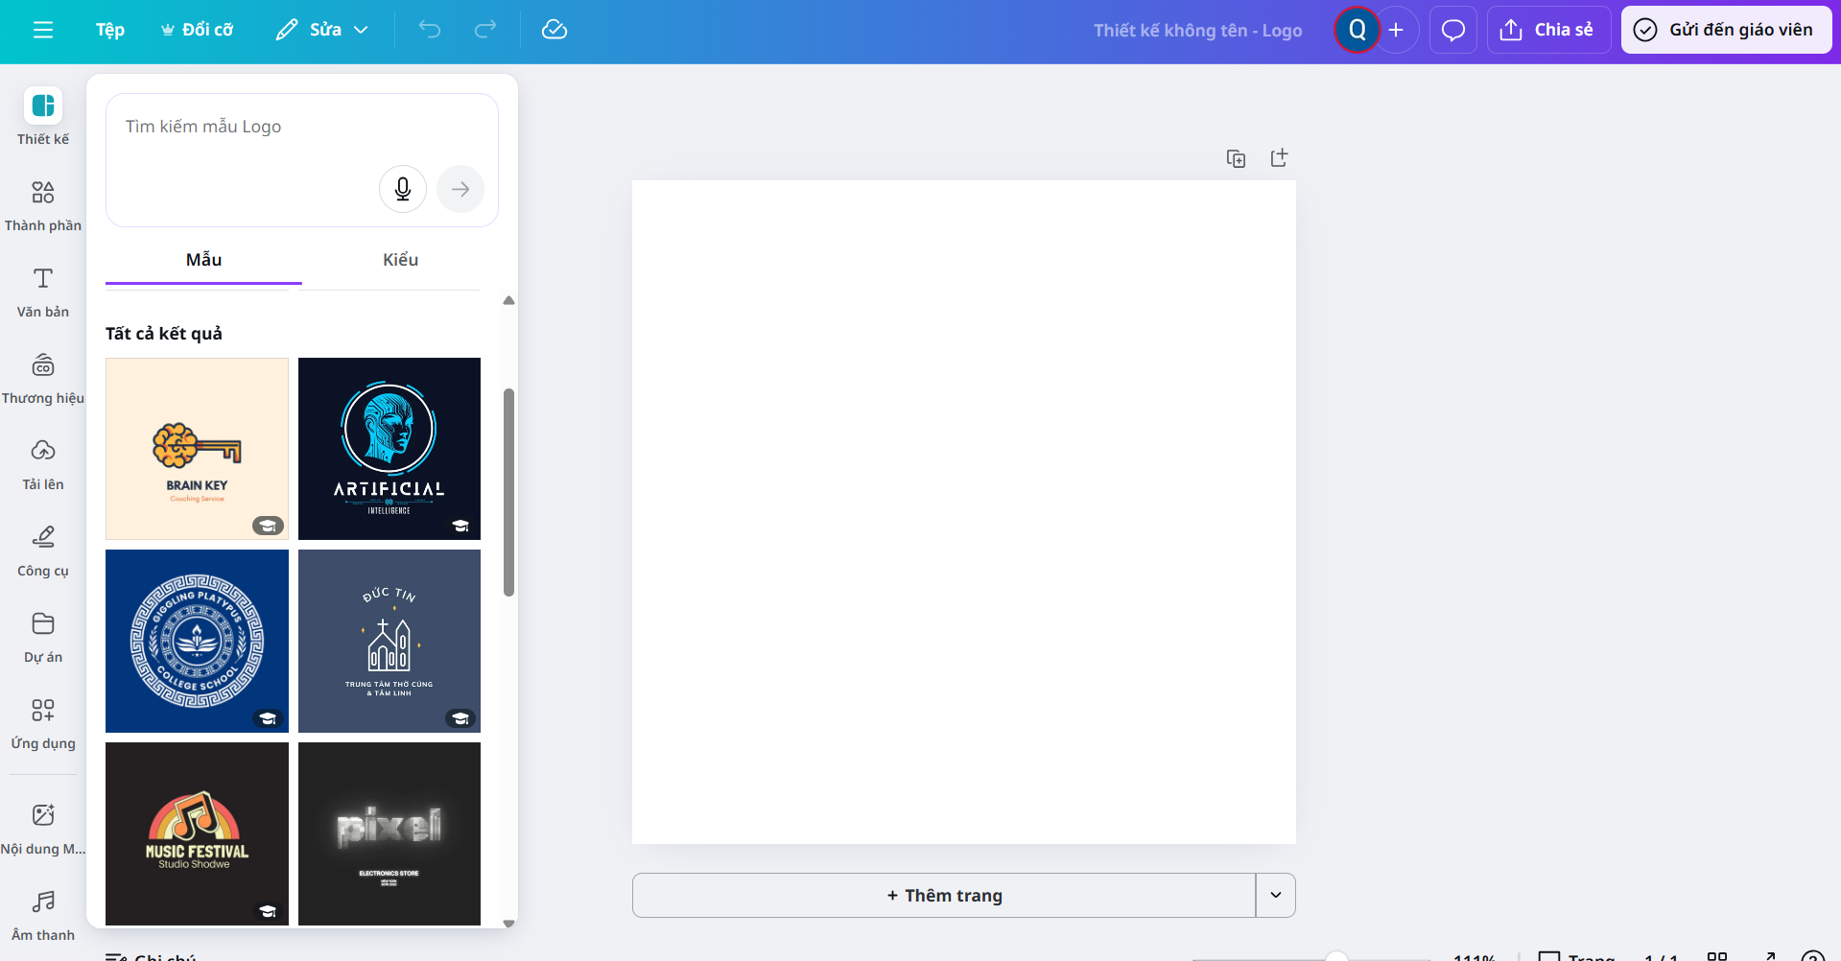
Task: Open the Thương hiệu brand panel
Action: 43,378
